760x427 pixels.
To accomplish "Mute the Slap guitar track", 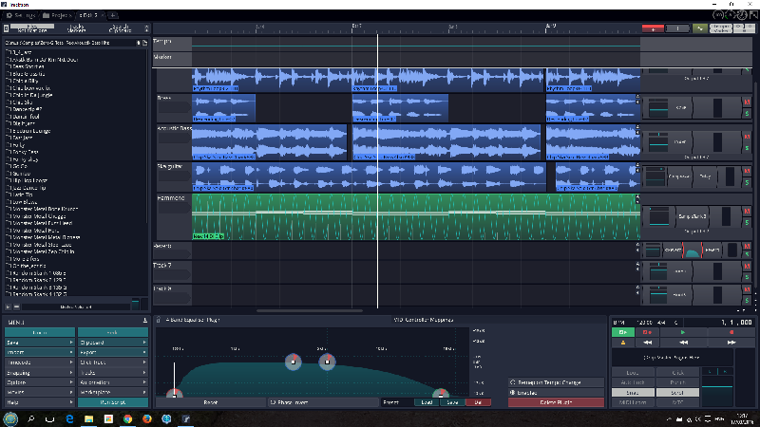I will 747,172.
